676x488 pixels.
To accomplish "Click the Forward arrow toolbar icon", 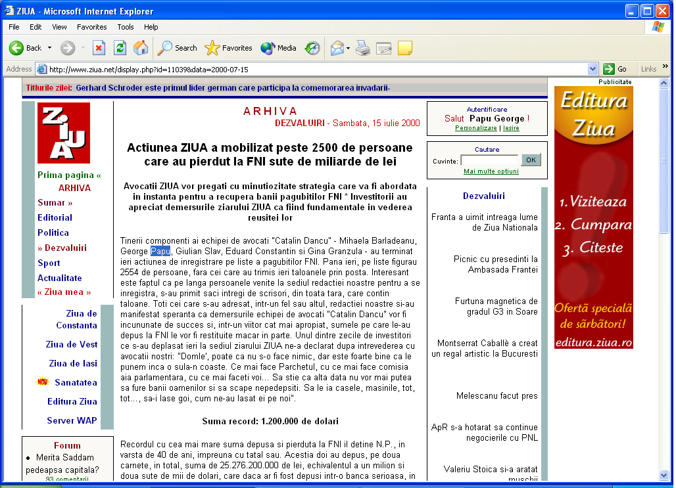I will (x=67, y=48).
